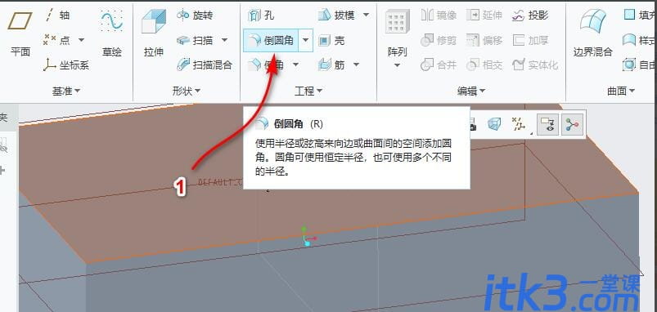Click the 修剪 trim tool

pyautogui.click(x=439, y=41)
